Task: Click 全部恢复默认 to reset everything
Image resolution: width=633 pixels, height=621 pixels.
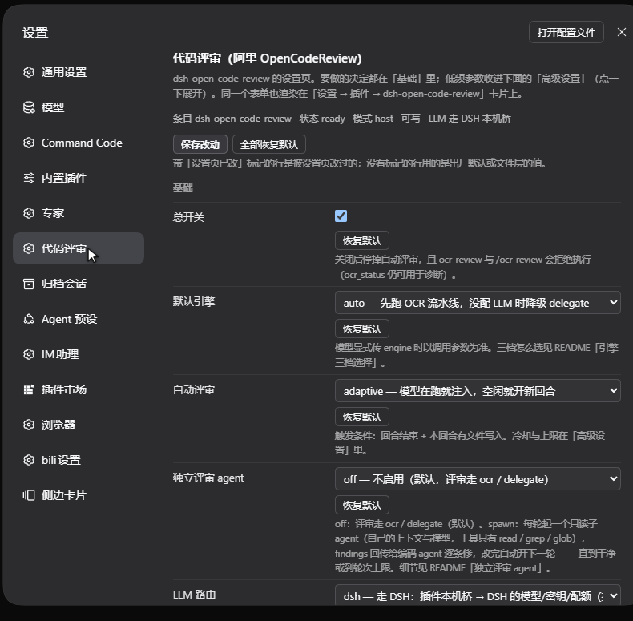Action: (x=269, y=144)
